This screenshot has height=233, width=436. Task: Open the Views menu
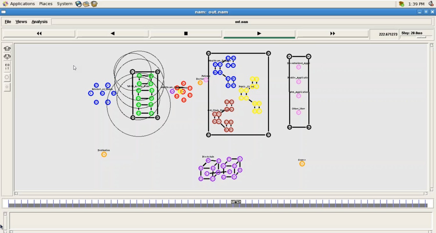21,22
